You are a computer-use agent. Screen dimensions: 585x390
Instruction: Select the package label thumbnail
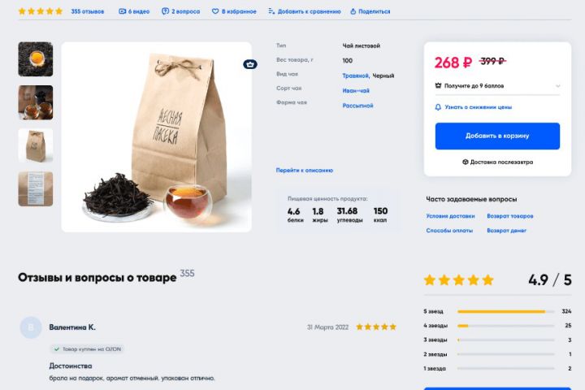click(x=36, y=188)
